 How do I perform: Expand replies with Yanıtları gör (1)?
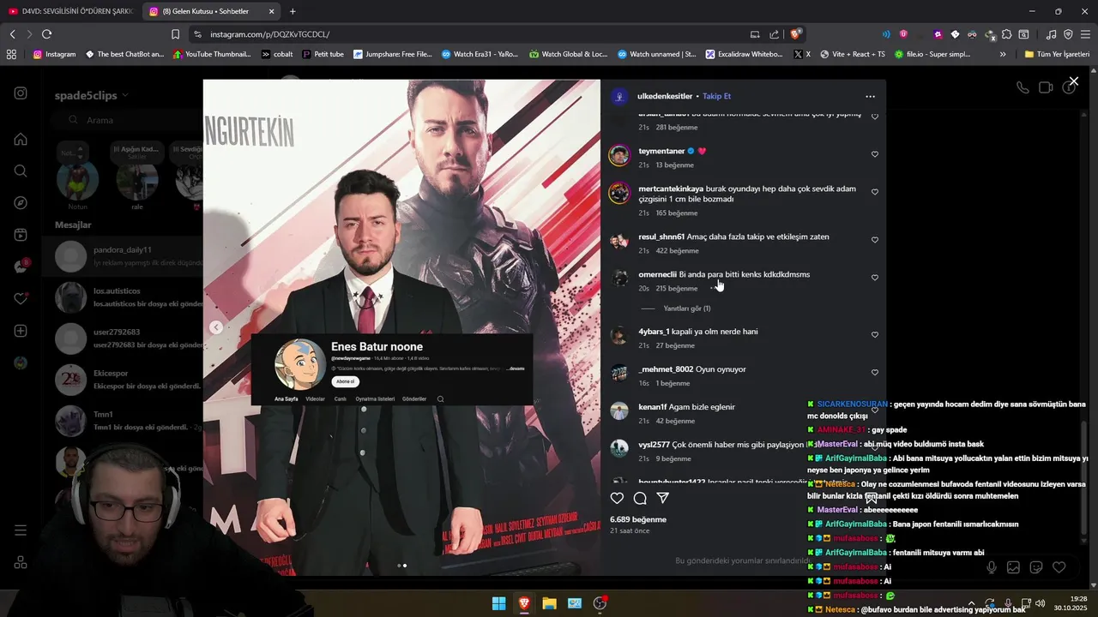pyautogui.click(x=686, y=308)
